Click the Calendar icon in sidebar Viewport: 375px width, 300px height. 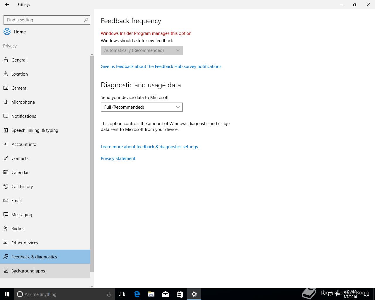(6, 172)
